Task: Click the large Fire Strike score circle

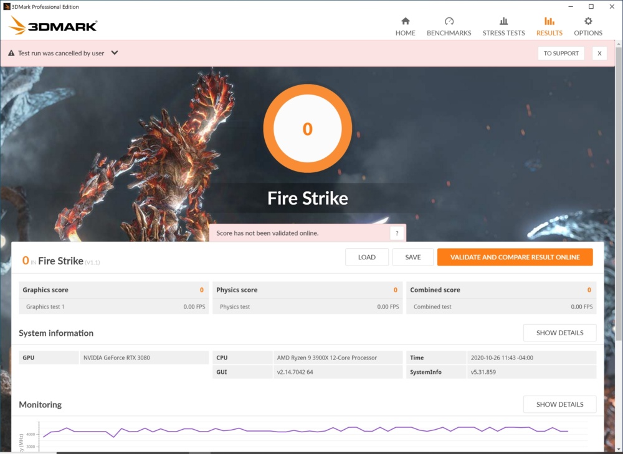Action: (308, 129)
